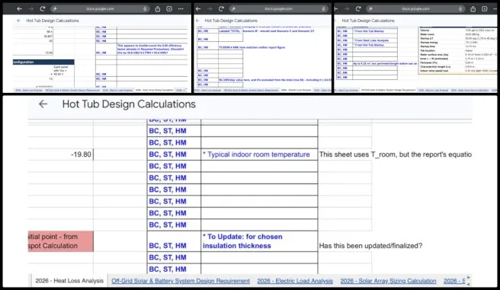Click 'Ap is 6.22 m²' comment in top-right screenshot
Viewport: 500px width, 290px height.
pos(385,64)
